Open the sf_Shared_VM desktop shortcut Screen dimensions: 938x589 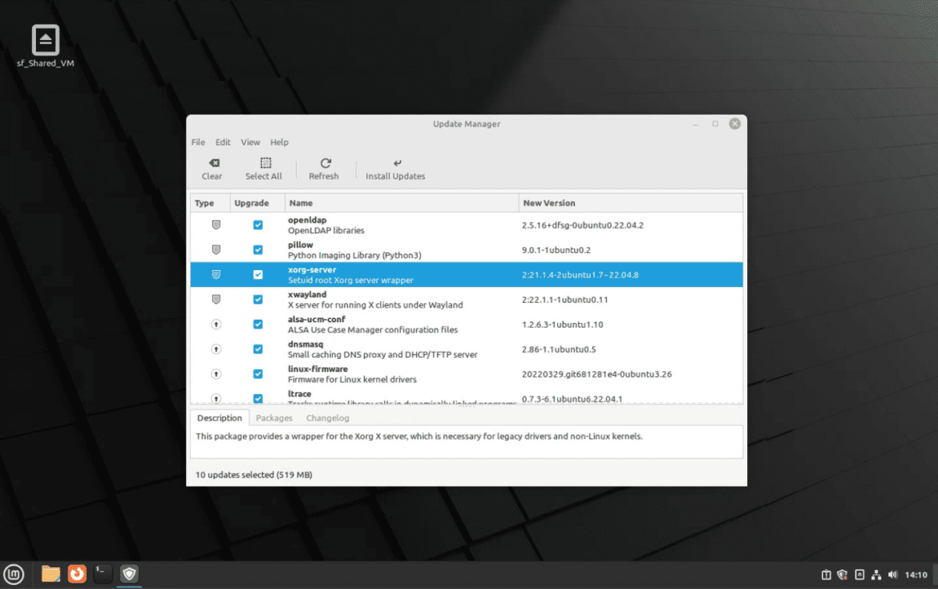pos(44,40)
